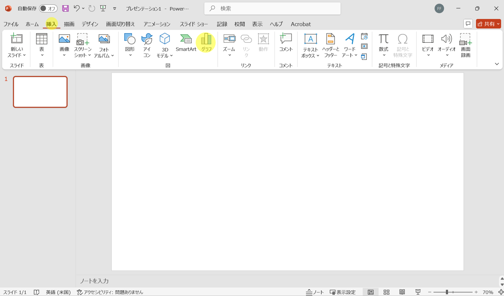Click the FF user account avatar

(439, 8)
